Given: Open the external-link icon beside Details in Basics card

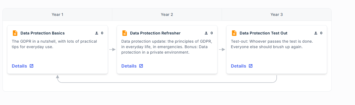Looking at the screenshot, I should point(32,66).
